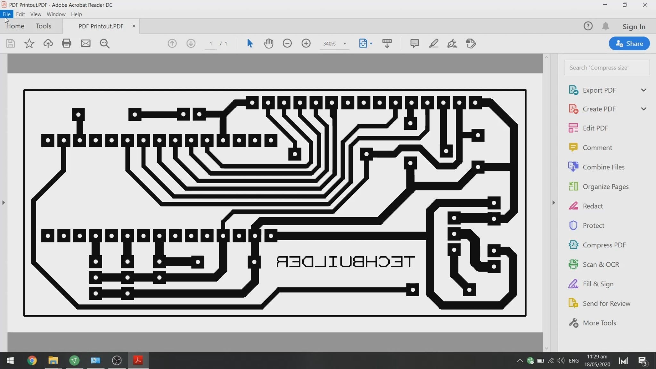Select the Highlight text tool
The height and width of the screenshot is (369, 656).
click(433, 43)
